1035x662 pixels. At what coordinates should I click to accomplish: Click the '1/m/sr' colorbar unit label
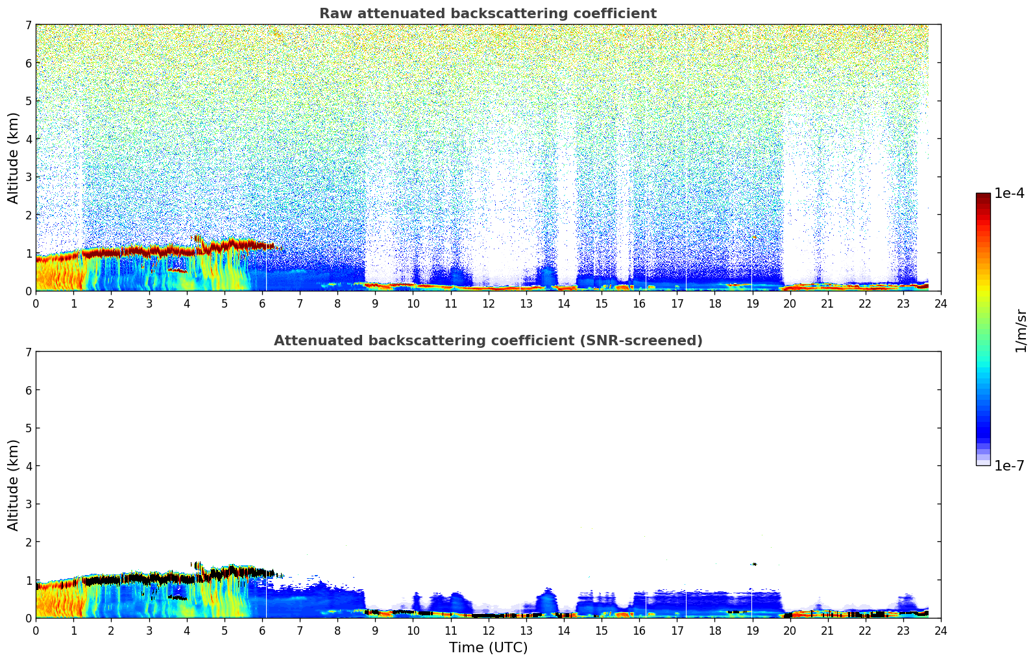pyautogui.click(x=1021, y=330)
